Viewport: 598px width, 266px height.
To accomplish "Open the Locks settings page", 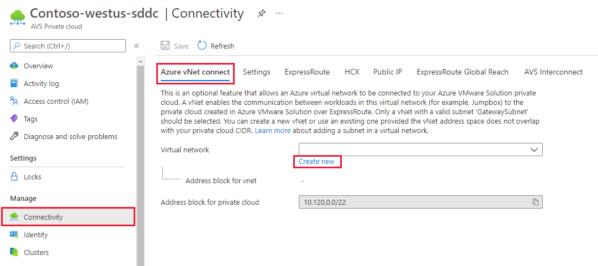I will [x=32, y=177].
